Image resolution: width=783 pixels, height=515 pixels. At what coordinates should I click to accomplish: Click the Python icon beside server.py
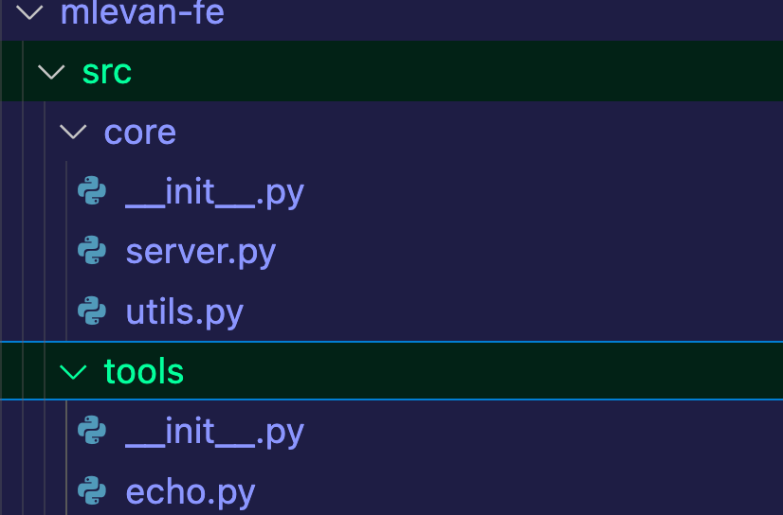tap(92, 252)
